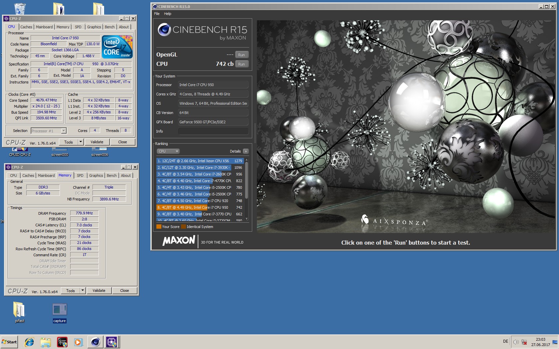Click Tools button in upper CPU-Z
Image resolution: width=559 pixels, height=349 pixels.
coord(69,142)
